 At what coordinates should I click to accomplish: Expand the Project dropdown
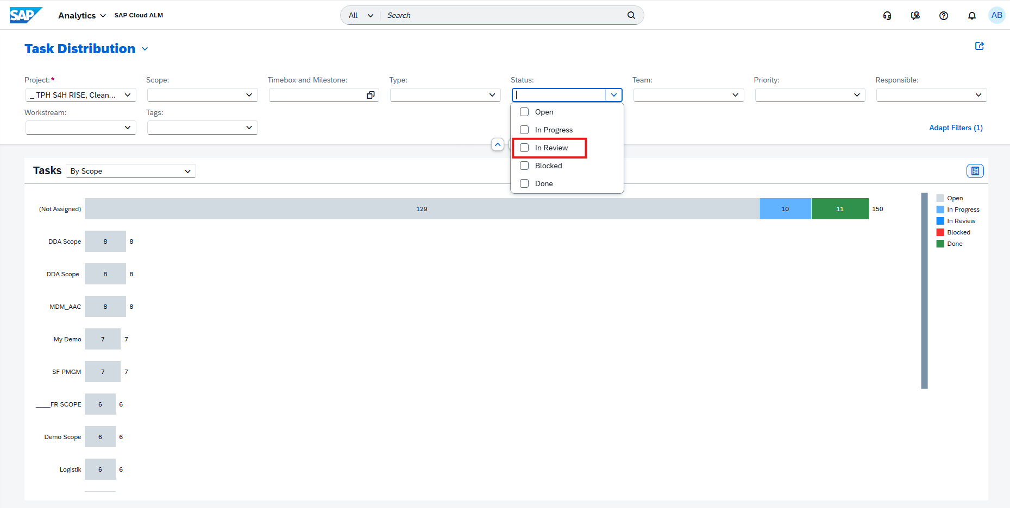pyautogui.click(x=128, y=95)
